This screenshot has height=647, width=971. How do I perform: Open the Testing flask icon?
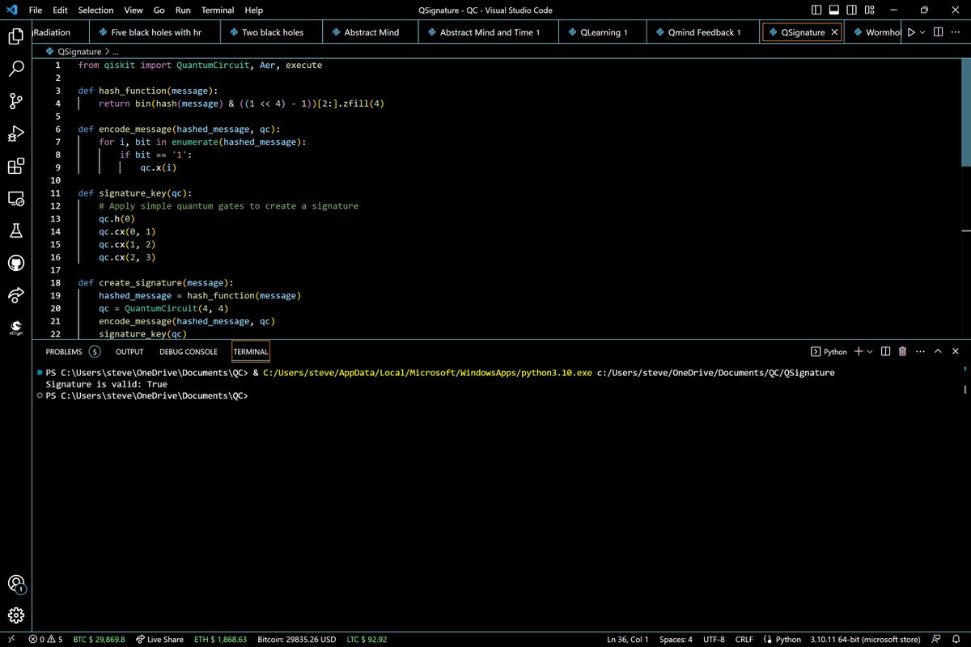pyautogui.click(x=15, y=230)
